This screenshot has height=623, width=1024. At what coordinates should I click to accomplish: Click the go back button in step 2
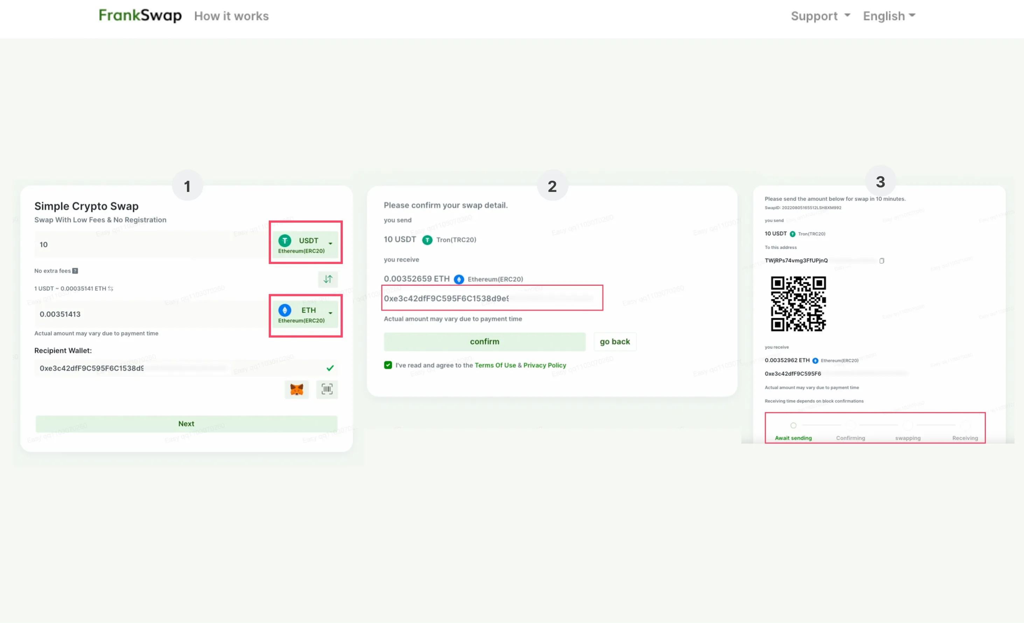tap(614, 340)
